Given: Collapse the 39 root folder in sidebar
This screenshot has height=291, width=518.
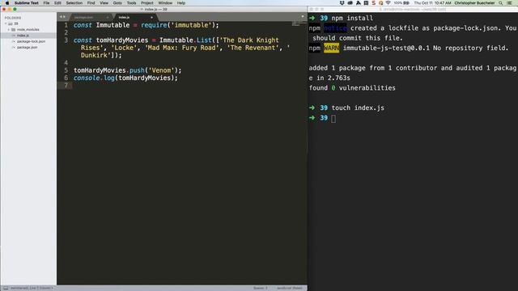Looking at the screenshot, I should pos(6,23).
